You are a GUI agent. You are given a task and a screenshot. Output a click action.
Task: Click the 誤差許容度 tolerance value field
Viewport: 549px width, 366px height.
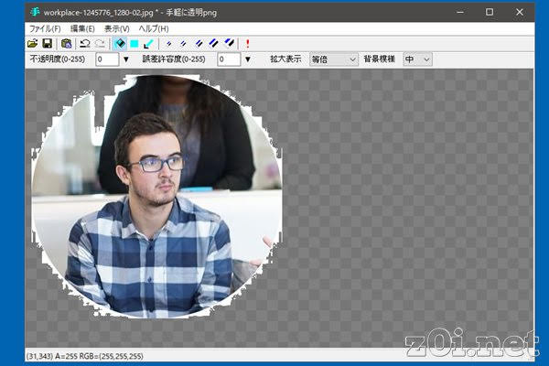pos(229,59)
